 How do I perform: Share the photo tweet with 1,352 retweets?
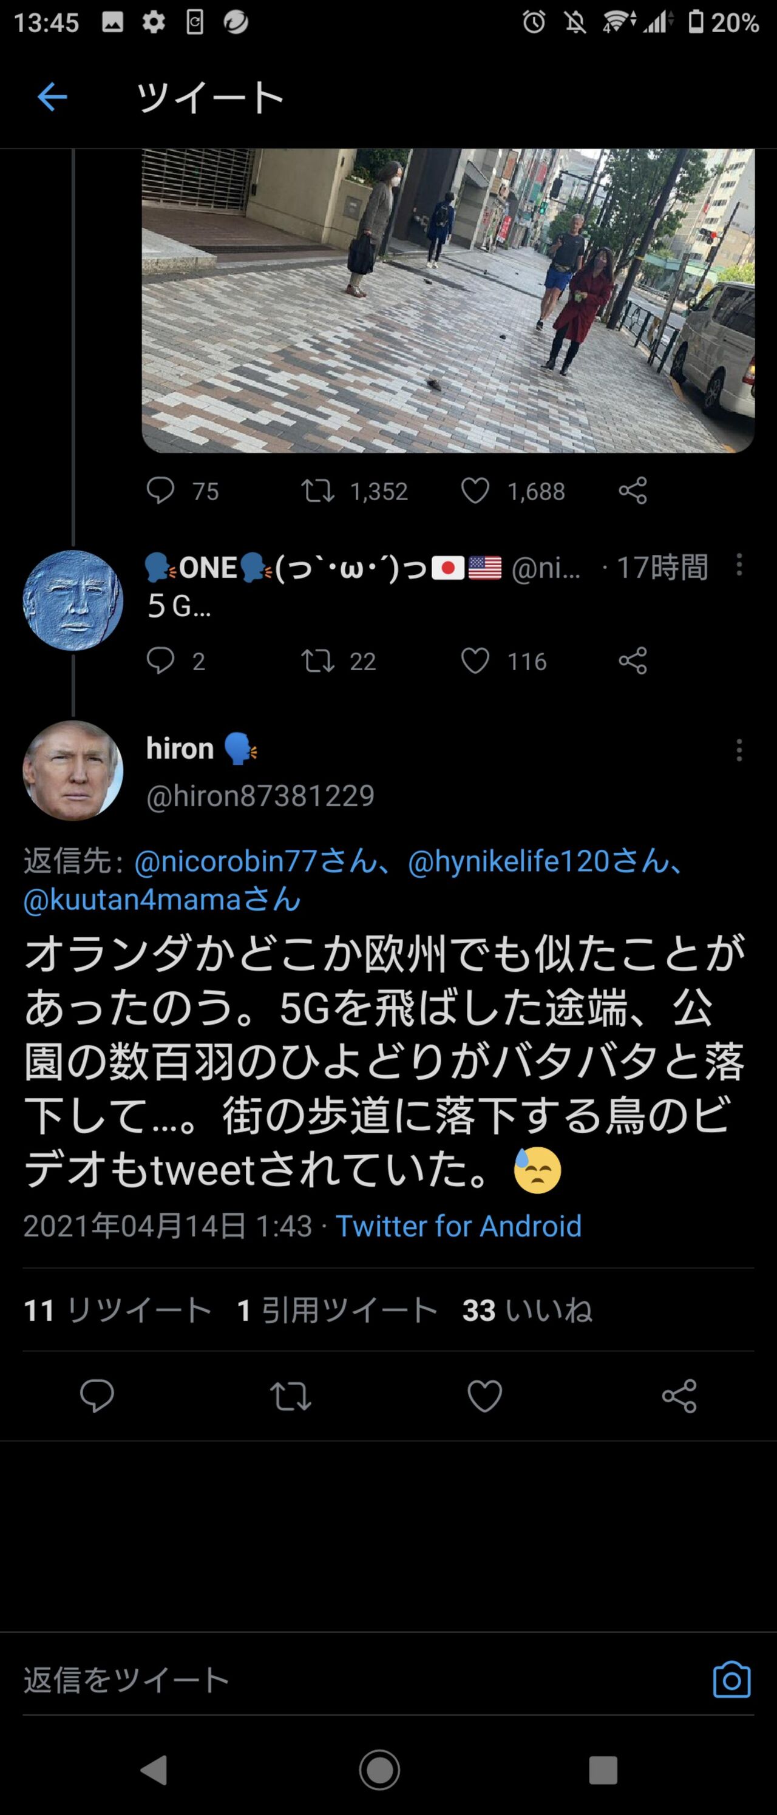click(633, 490)
